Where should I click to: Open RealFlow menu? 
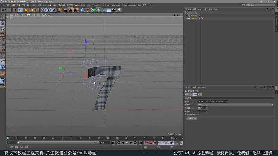click(x=106, y=5)
